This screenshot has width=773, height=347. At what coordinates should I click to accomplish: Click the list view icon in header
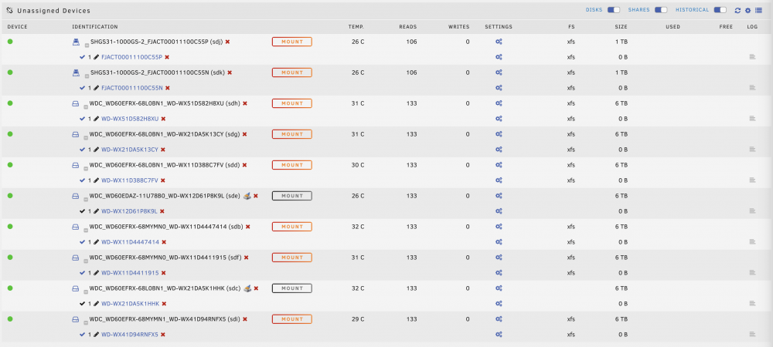[758, 10]
